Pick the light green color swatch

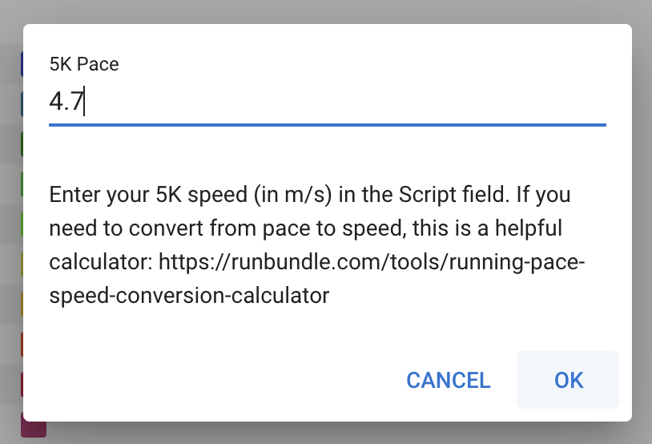[22, 224]
